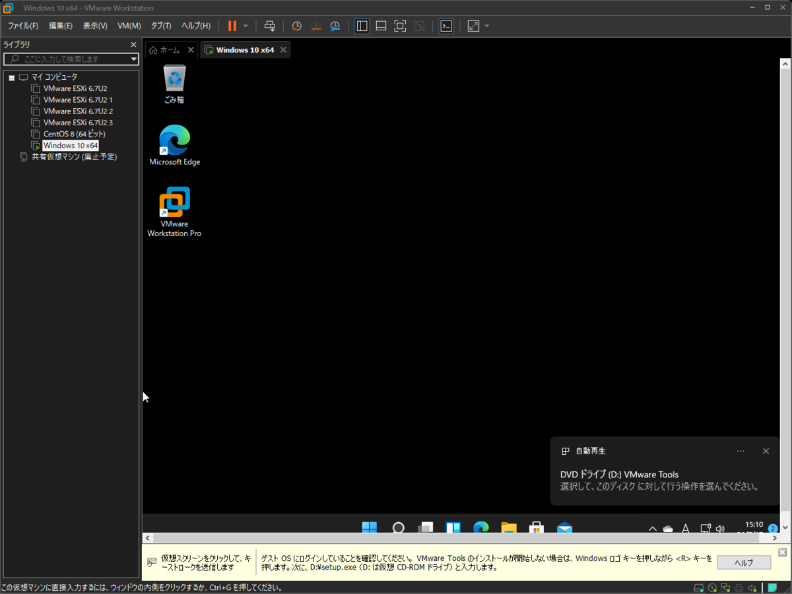Image resolution: width=792 pixels, height=594 pixels.
Task: Click VMware Workstation Pro desktop shortcut
Action: (x=174, y=212)
